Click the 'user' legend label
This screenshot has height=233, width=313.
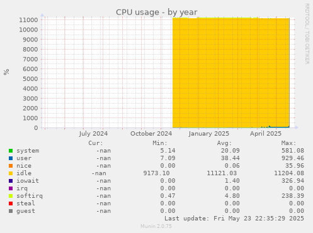[x=24, y=158]
